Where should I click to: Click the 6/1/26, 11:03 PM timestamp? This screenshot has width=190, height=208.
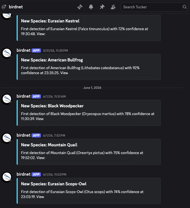coord(55,175)
